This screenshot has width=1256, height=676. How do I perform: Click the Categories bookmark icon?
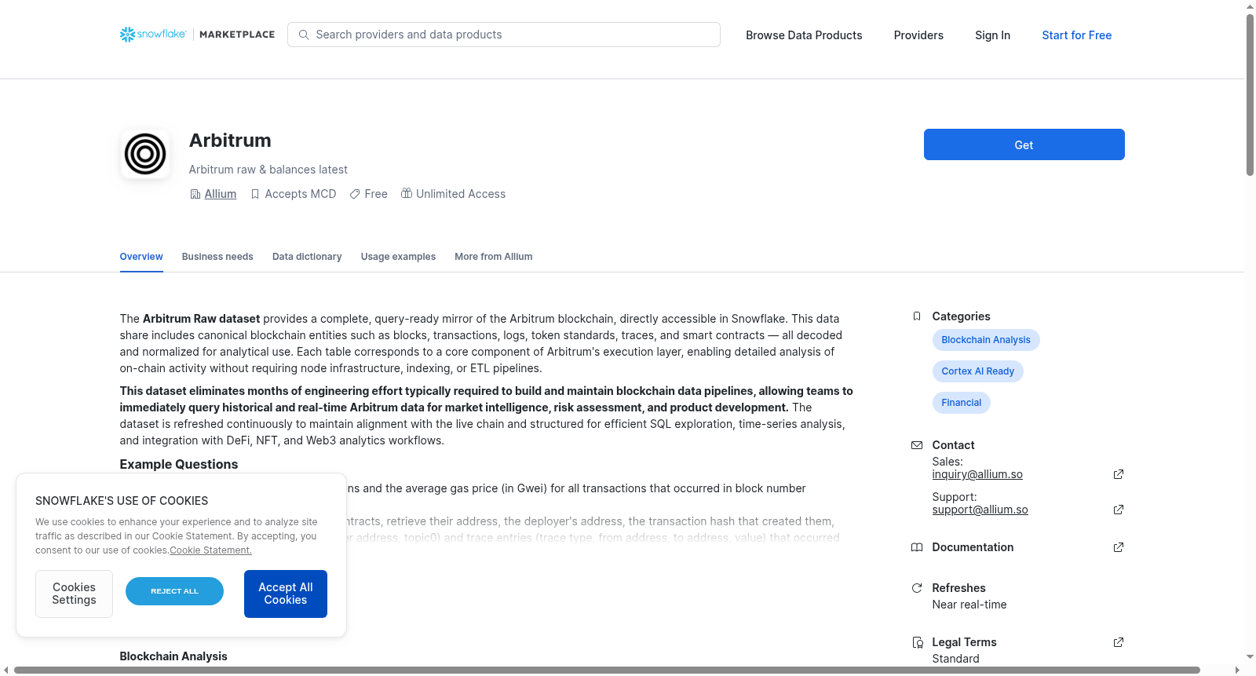tap(917, 316)
